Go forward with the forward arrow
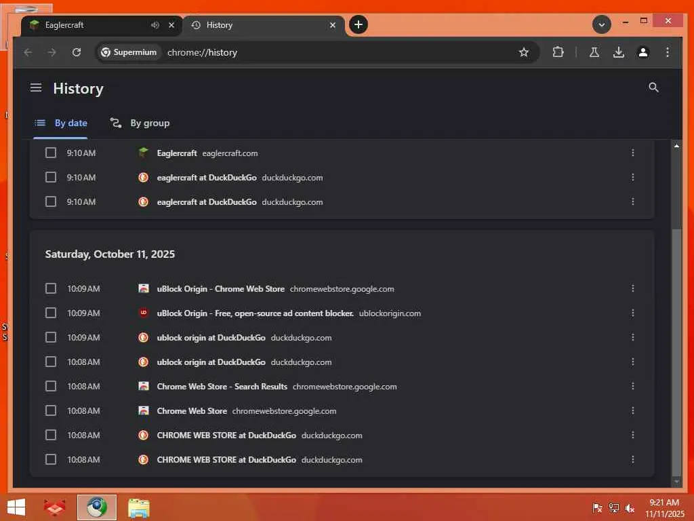Screen dimensions: 694x521 [x=52, y=52]
